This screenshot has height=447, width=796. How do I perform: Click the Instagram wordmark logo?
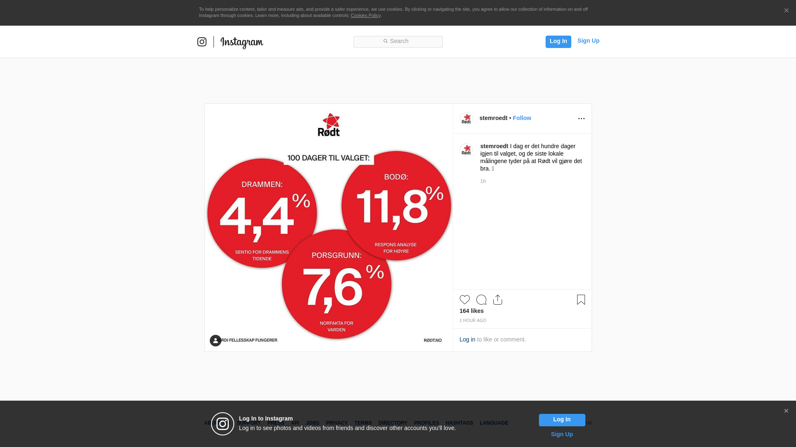pyautogui.click(x=242, y=42)
